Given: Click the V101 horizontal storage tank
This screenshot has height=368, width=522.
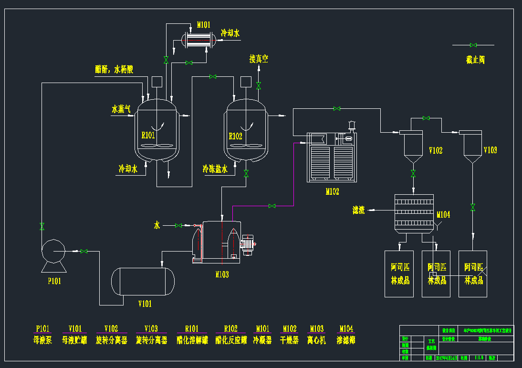Looking at the screenshot, I should pyautogui.click(x=143, y=282).
